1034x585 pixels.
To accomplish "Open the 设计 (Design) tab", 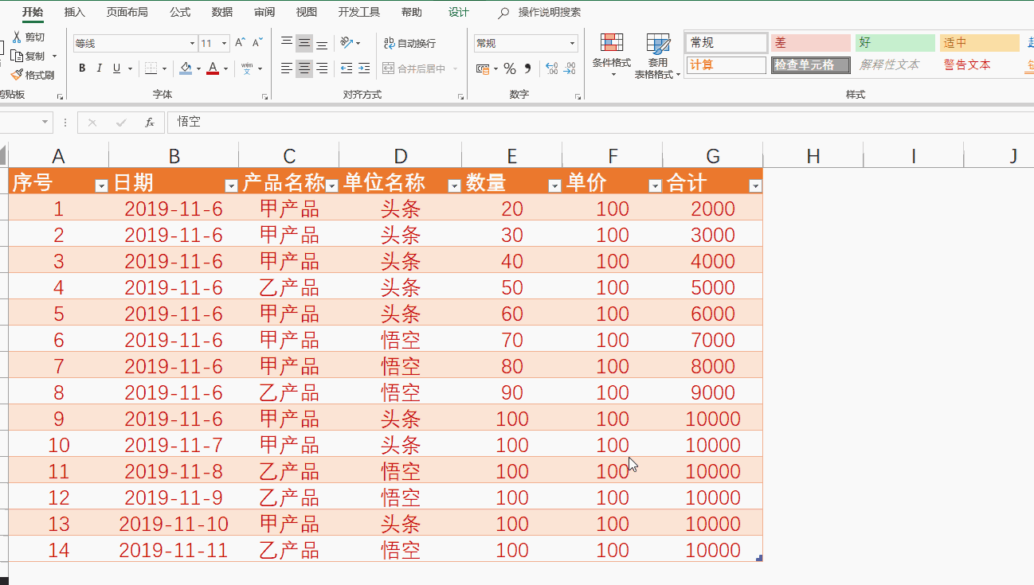I will (459, 12).
